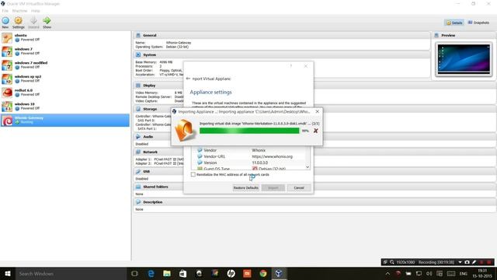
Task: Toggle Reinitialize MAC address checkbox
Action: (193, 174)
